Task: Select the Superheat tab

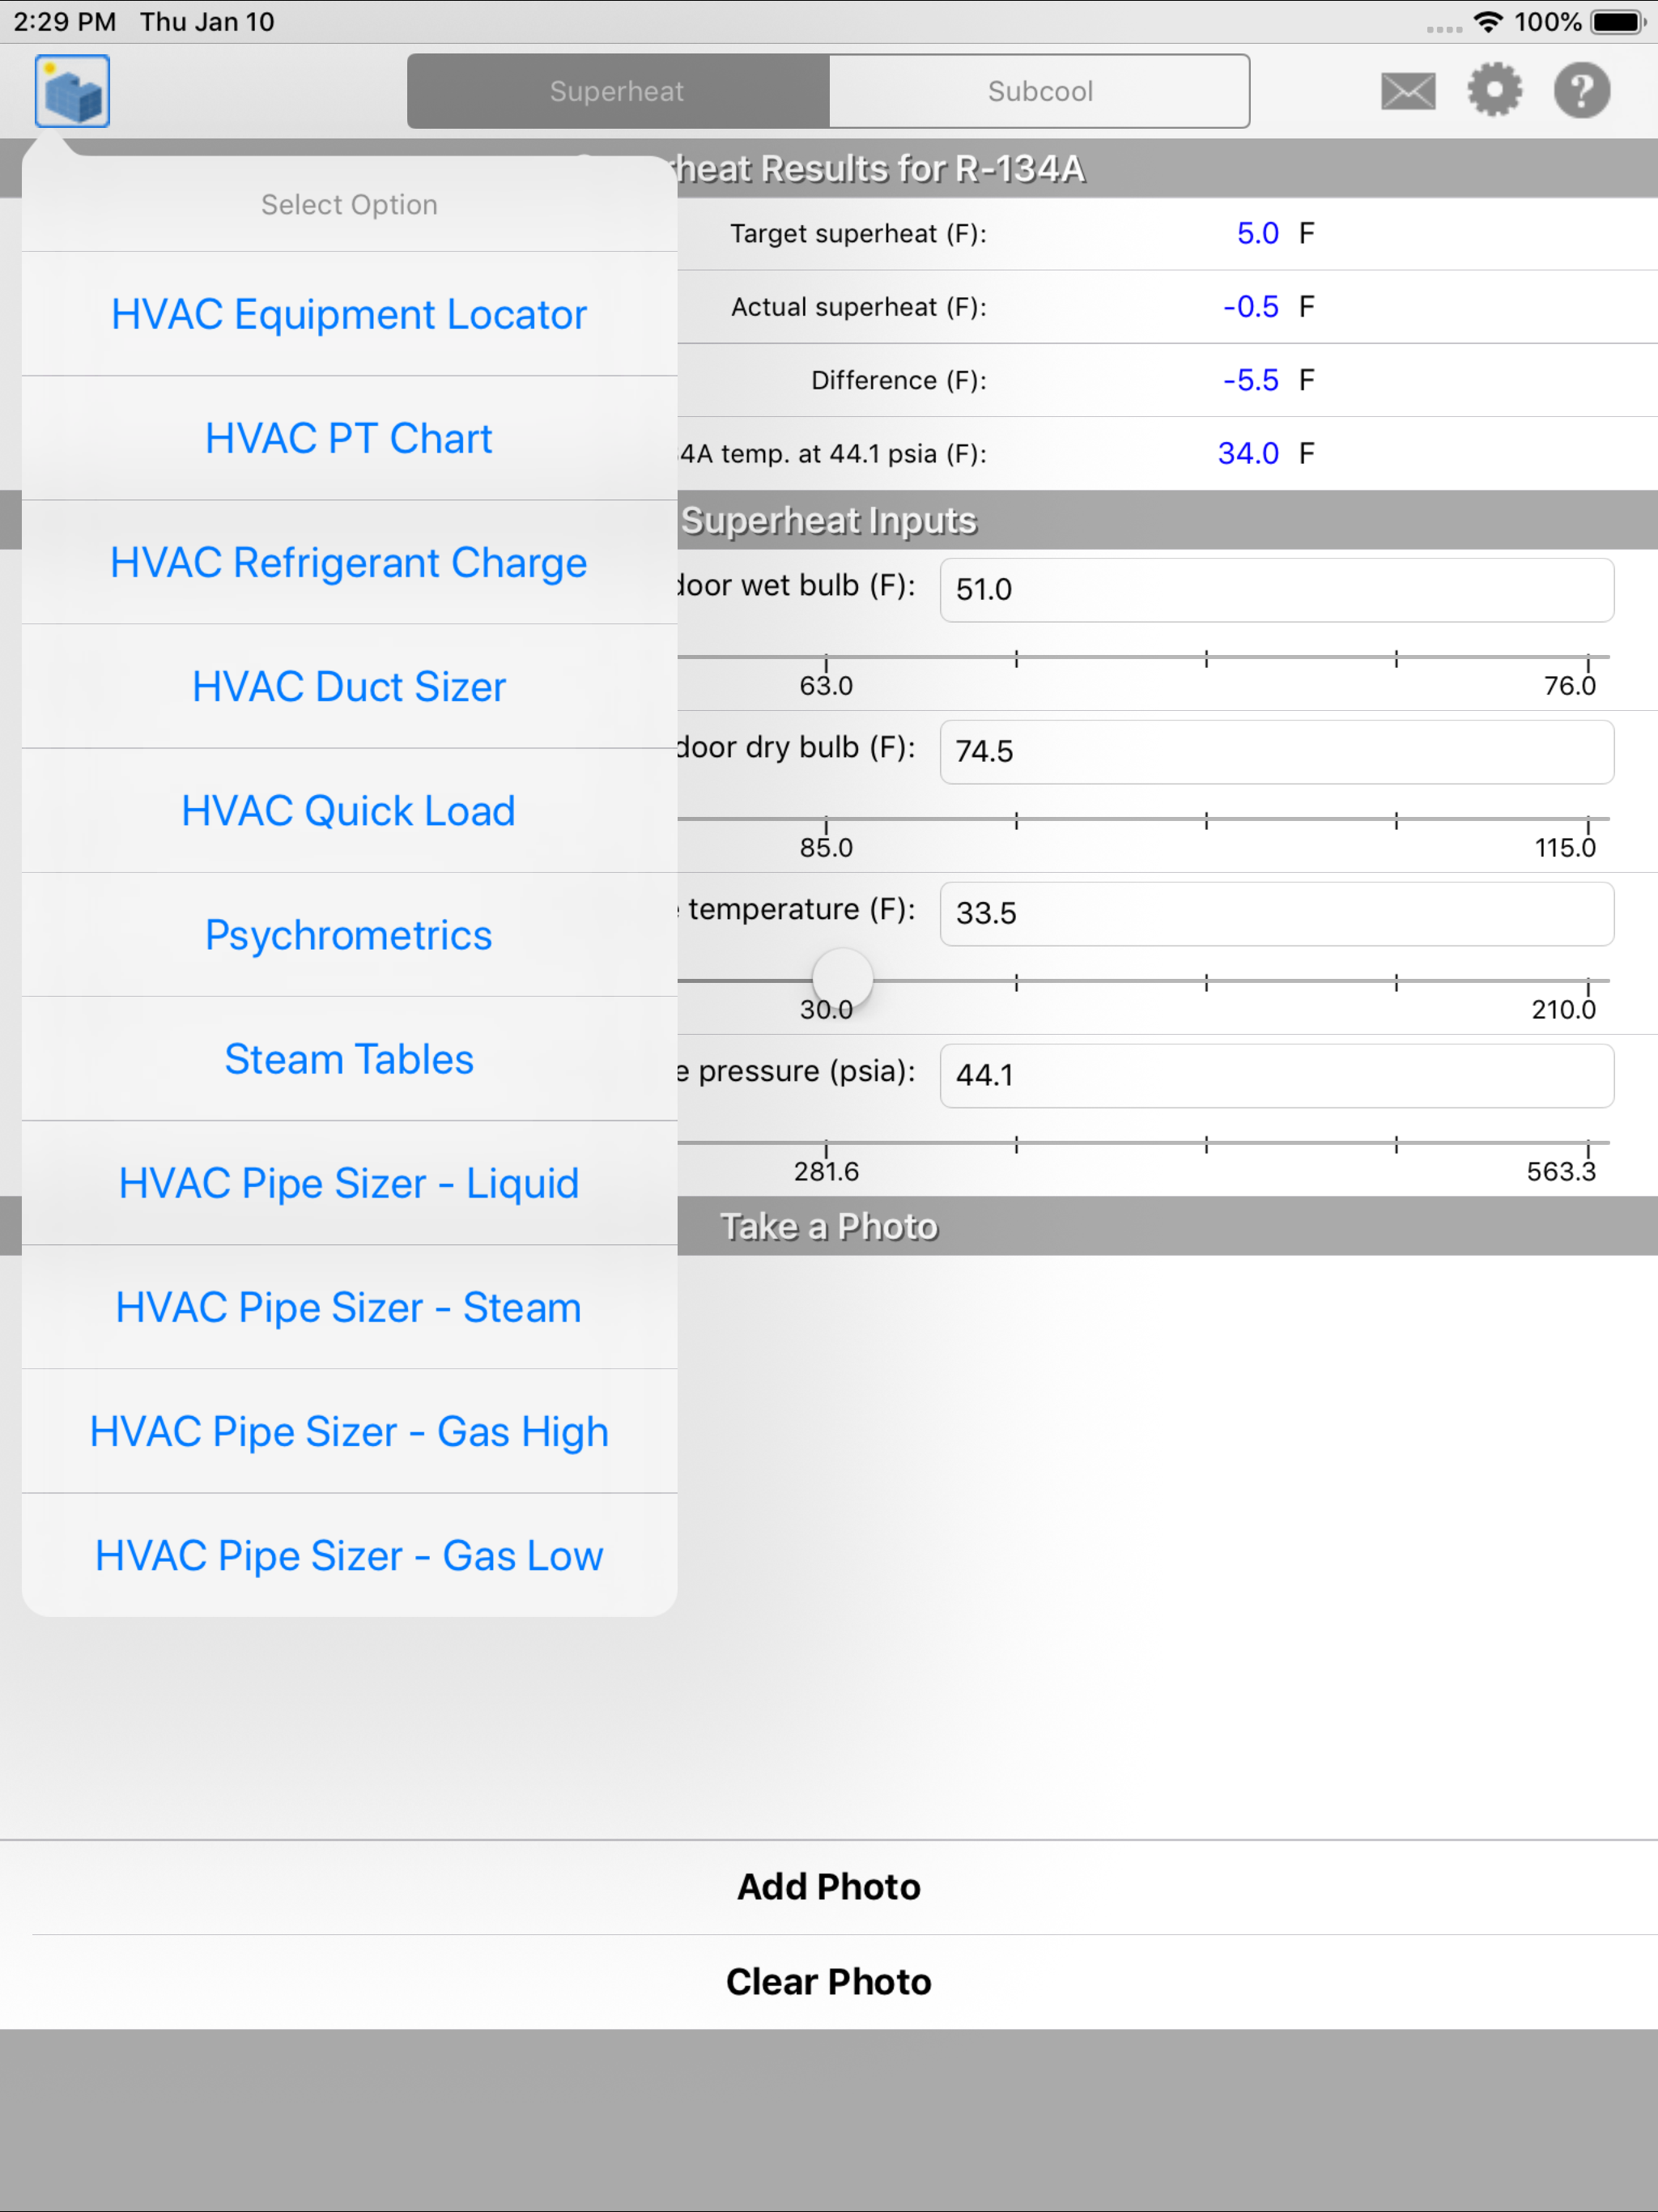Action: [616, 91]
